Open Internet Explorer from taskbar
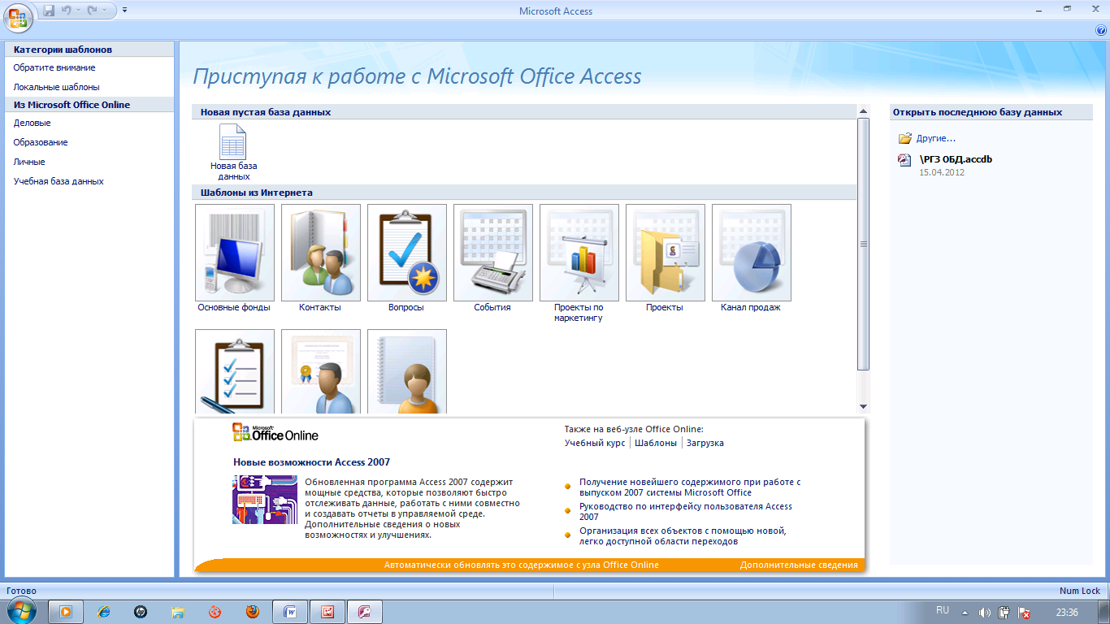This screenshot has height=624, width=1110. click(103, 612)
